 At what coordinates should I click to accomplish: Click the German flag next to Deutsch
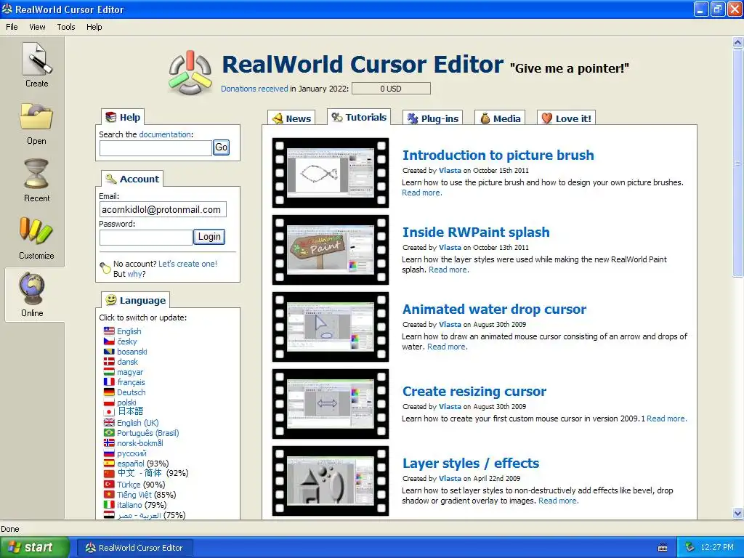109,392
